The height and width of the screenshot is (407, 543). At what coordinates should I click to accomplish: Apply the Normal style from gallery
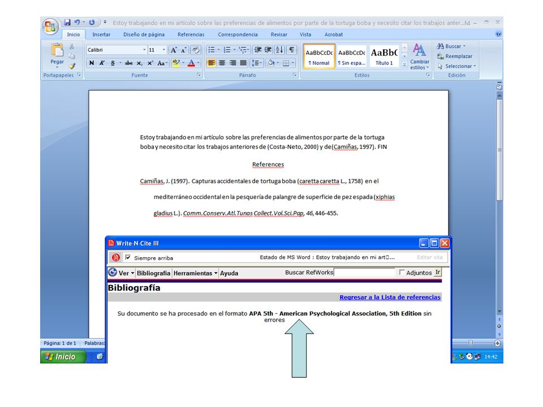(319, 57)
